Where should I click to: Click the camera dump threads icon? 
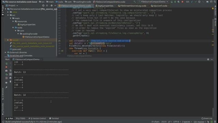tap(6, 71)
